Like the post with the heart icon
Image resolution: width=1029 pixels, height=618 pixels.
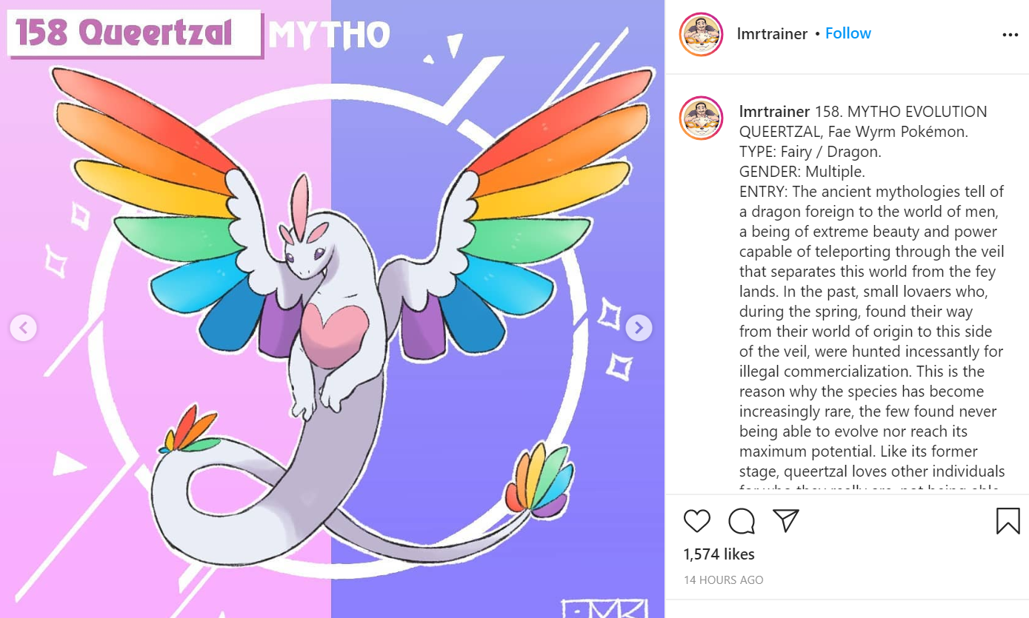coord(697,521)
